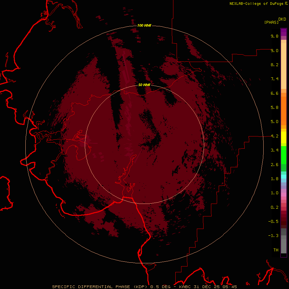Click the KABC radar site identifier
This screenshot has height=289, width=289.
185,287
